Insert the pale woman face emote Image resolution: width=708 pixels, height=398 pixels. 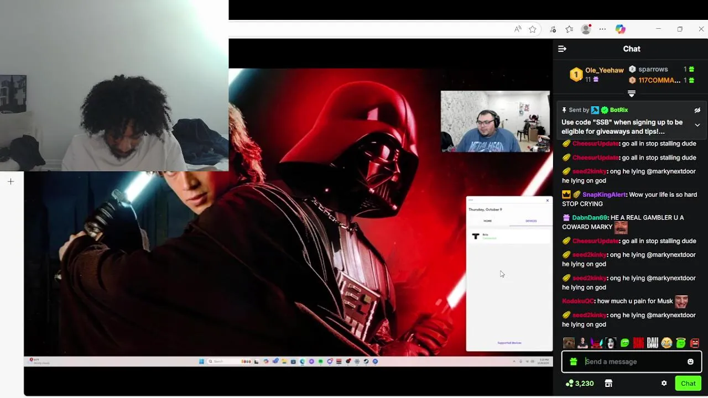611,343
